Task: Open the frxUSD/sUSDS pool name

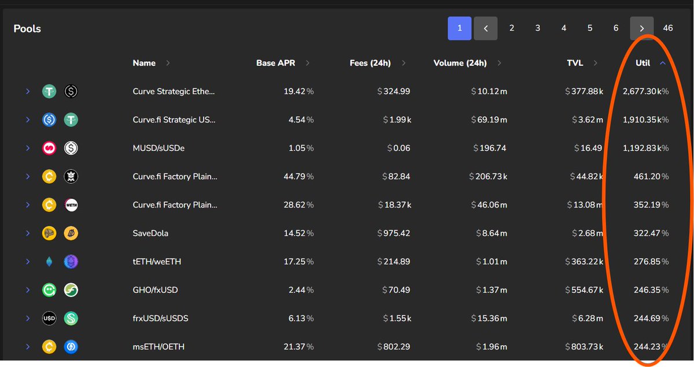Action: 160,318
